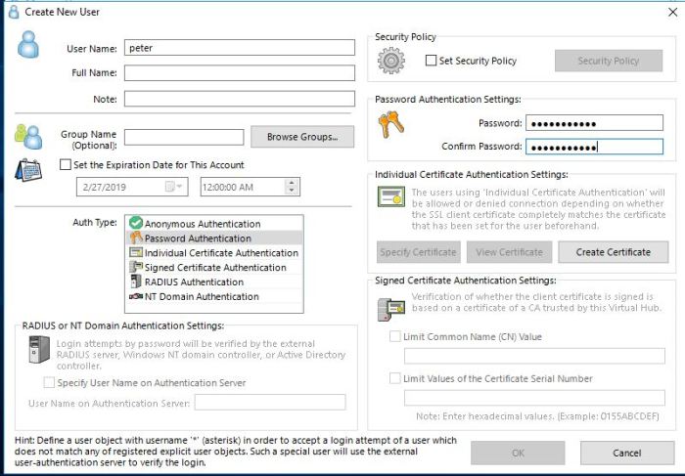Click the expiration time spinner arrows
This screenshot has width=685, height=476.
292,186
